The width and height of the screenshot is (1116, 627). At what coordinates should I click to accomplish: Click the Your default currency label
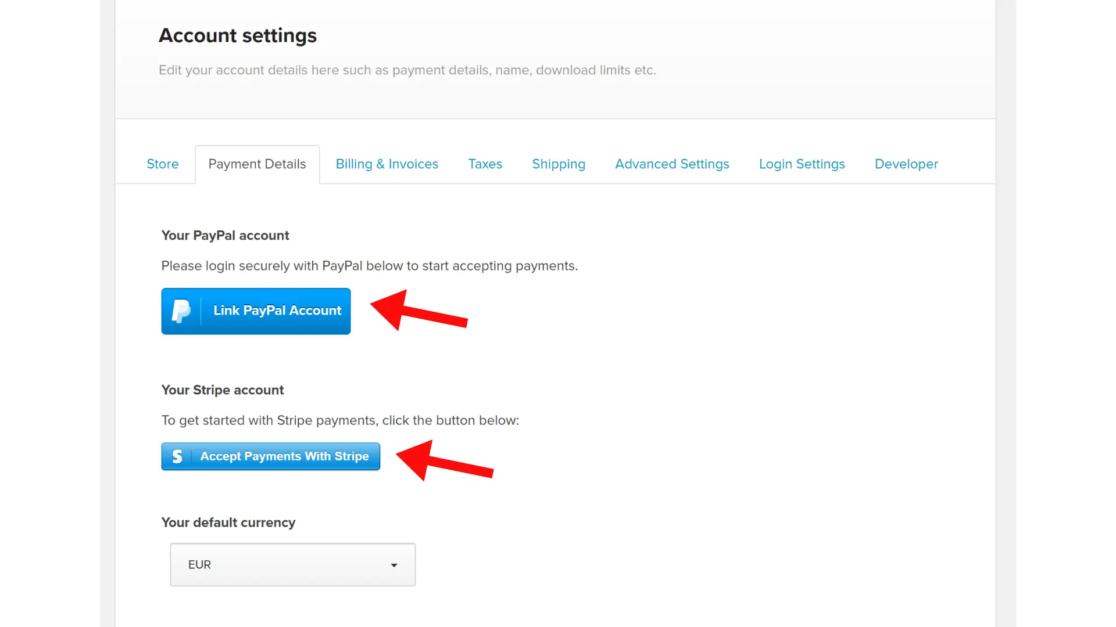coord(228,522)
